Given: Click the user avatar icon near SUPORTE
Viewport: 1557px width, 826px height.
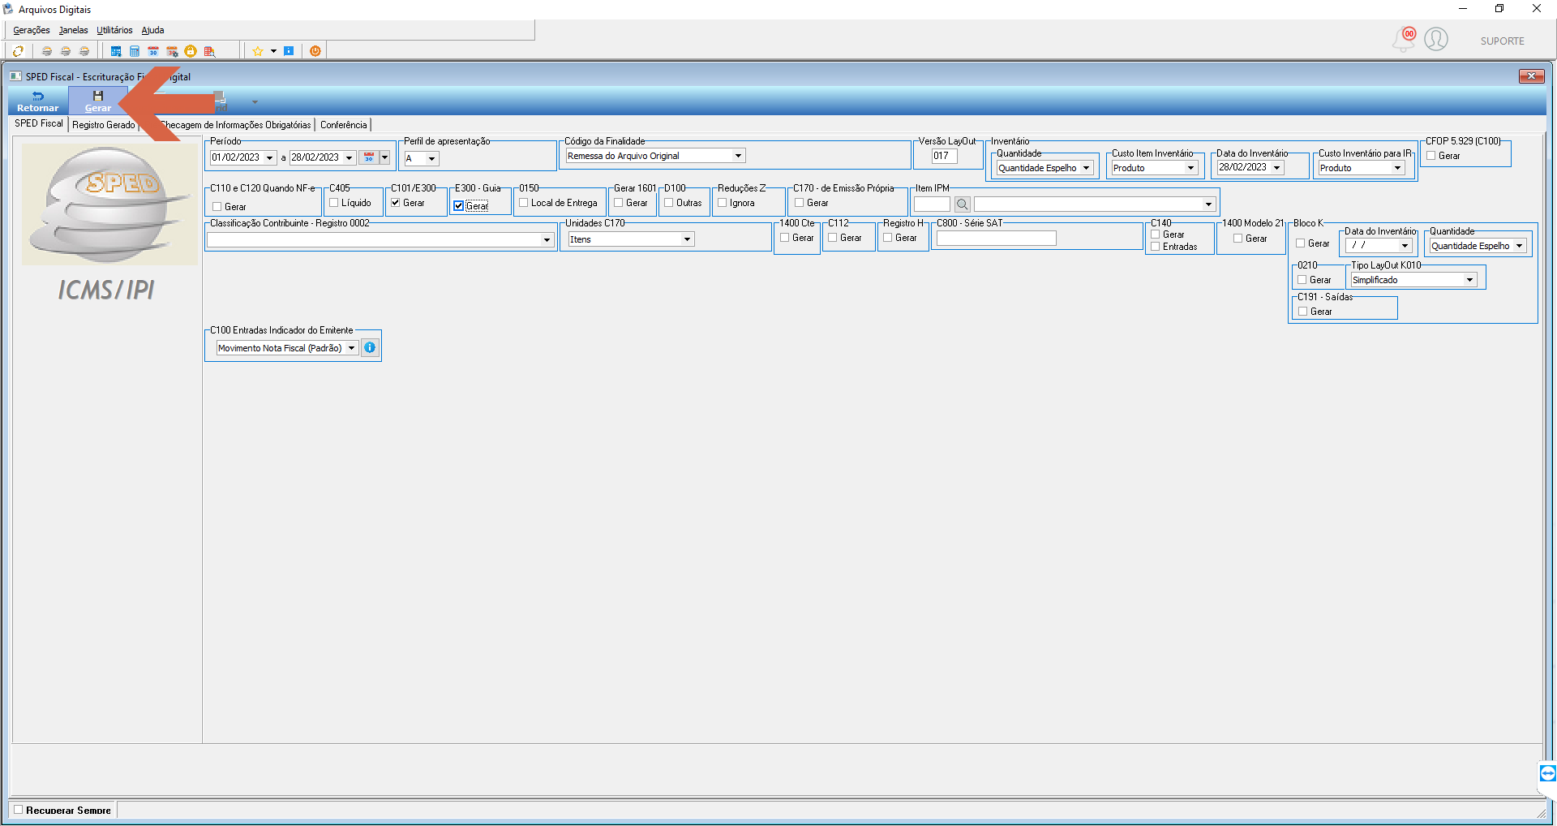Looking at the screenshot, I should 1436,39.
